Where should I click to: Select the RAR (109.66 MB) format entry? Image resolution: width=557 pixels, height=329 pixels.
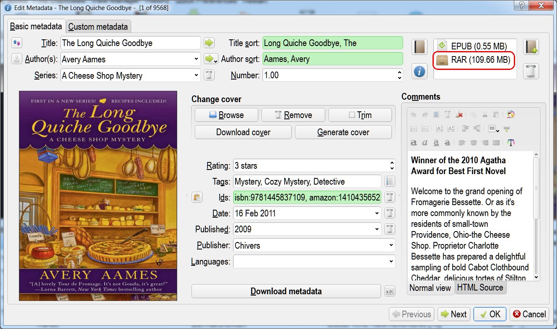coord(474,60)
